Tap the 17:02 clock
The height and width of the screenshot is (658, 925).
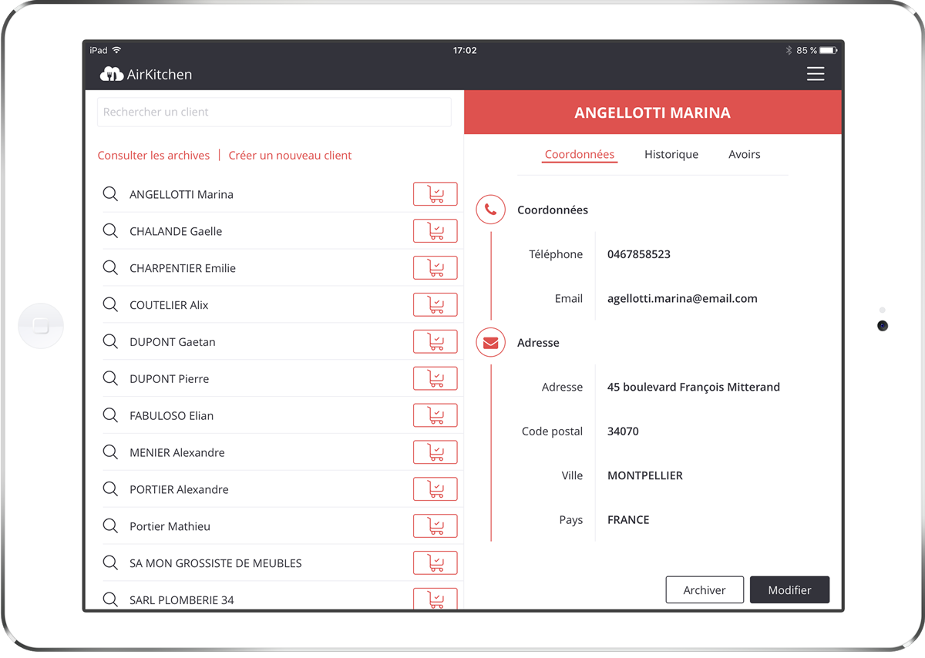point(465,50)
